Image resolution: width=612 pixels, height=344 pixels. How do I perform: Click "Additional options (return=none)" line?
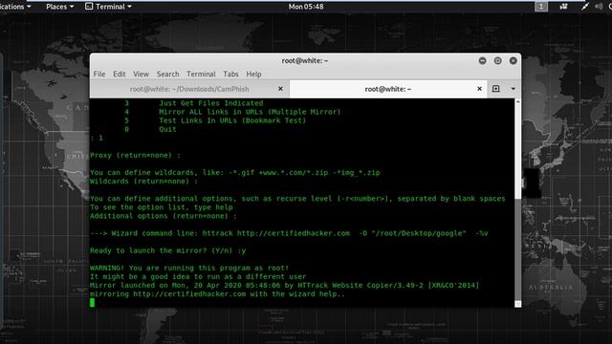164,216
